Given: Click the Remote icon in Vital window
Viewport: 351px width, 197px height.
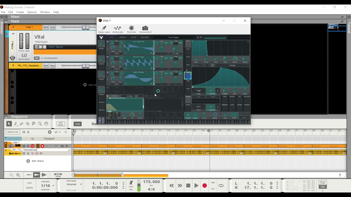Looking at the screenshot, I should [x=131, y=28].
